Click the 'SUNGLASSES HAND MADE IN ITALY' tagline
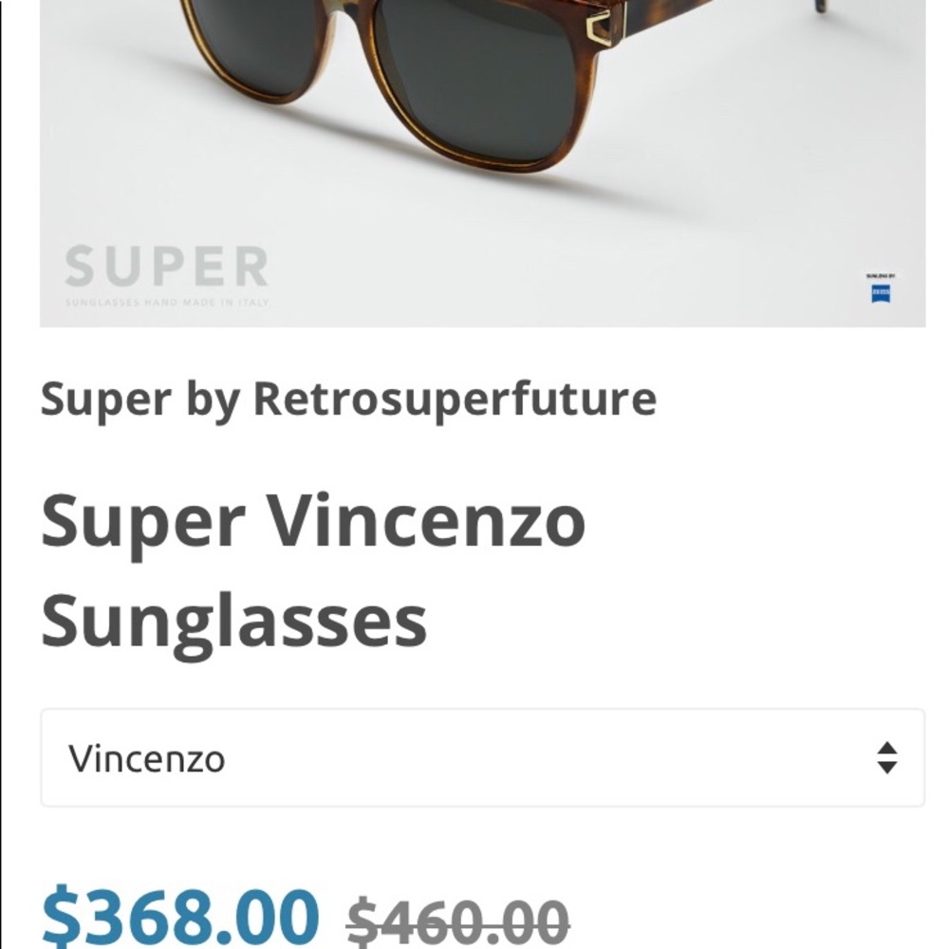Screen dimensions: 949x949 pyautogui.click(x=165, y=302)
